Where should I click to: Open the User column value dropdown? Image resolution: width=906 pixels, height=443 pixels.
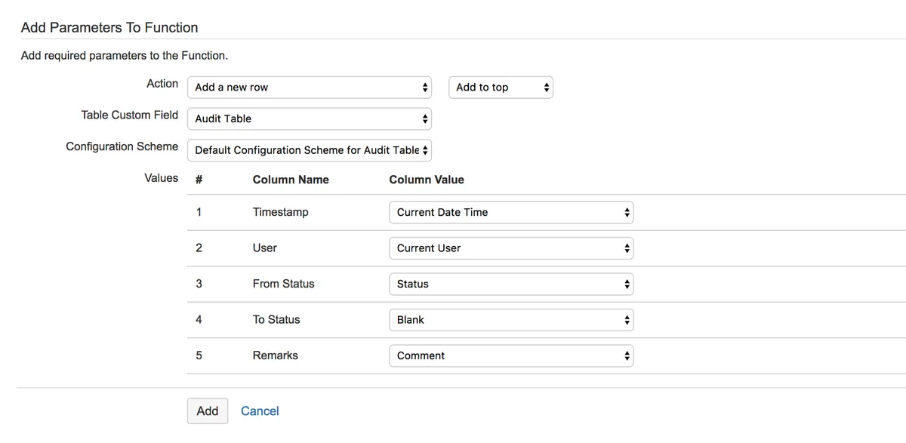point(511,248)
